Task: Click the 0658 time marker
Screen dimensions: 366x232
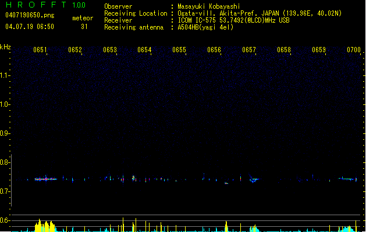Action: point(284,50)
